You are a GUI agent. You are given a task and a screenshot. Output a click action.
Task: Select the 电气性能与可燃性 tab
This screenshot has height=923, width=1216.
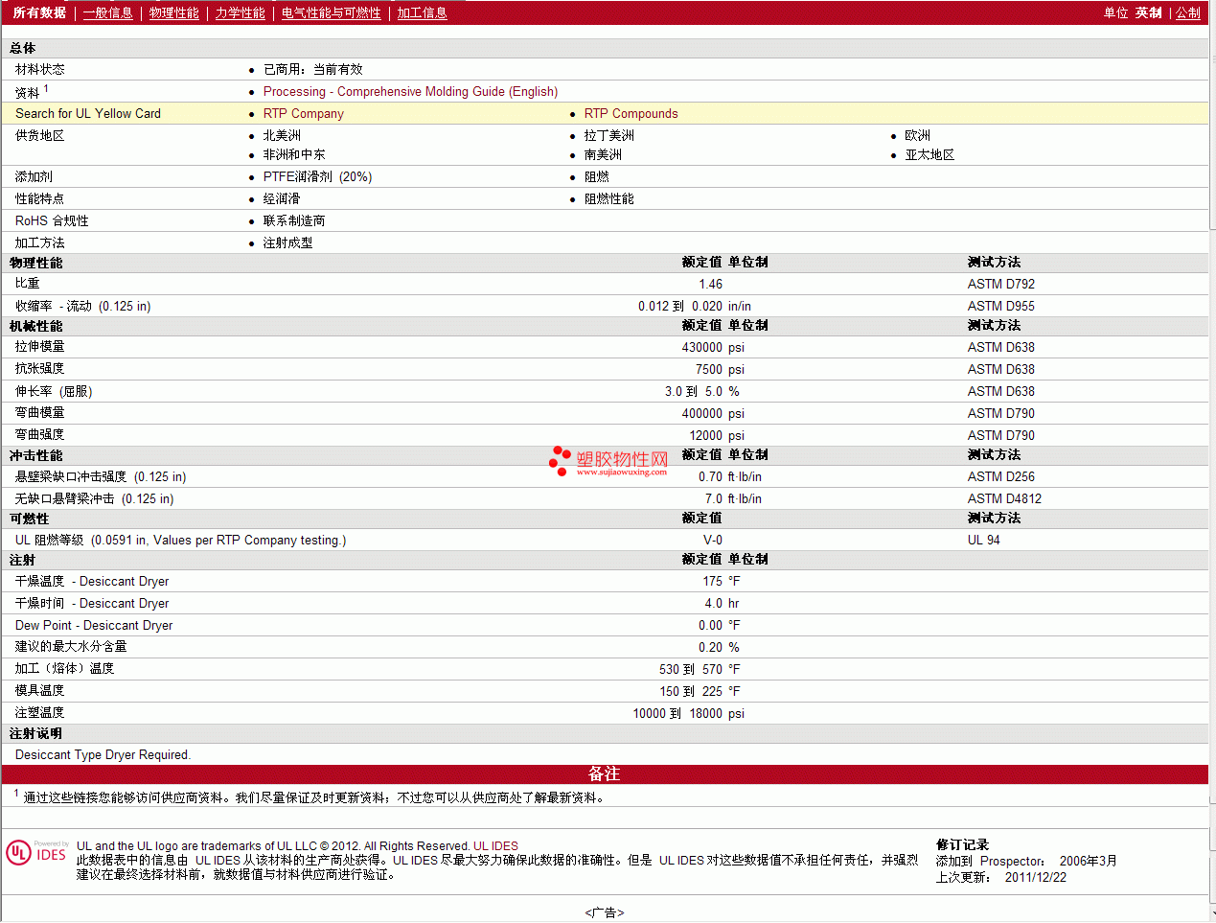tap(331, 12)
